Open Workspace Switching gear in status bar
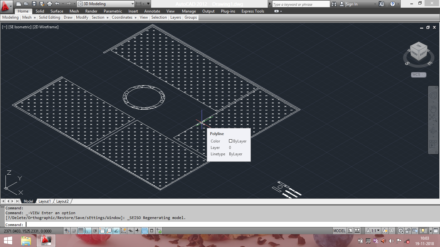440x247 pixels. tap(400, 231)
